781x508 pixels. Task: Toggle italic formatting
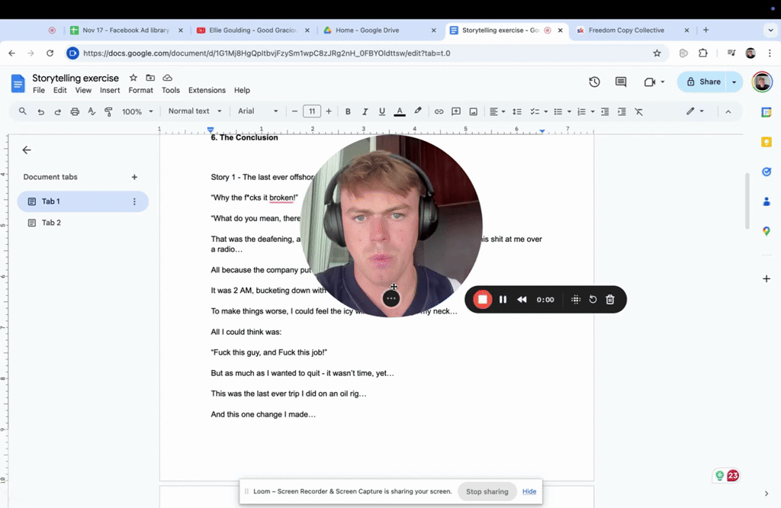pos(365,111)
